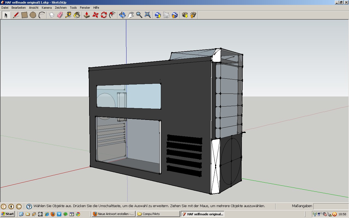Click the Zoom Extents icon
Image resolution: width=349 pixels, height=218 pixels.
(x=148, y=15)
